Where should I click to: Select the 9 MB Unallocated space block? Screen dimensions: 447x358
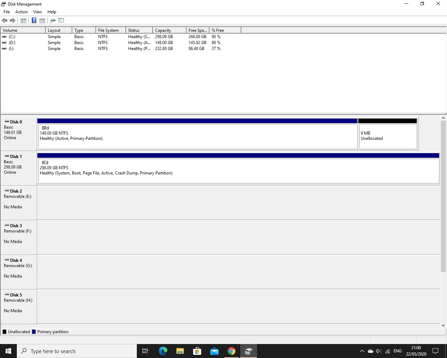[x=388, y=134]
